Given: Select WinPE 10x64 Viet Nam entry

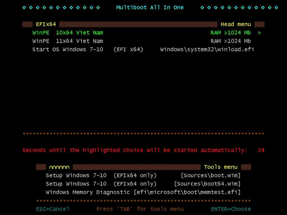Looking at the screenshot, I should 68,33.
